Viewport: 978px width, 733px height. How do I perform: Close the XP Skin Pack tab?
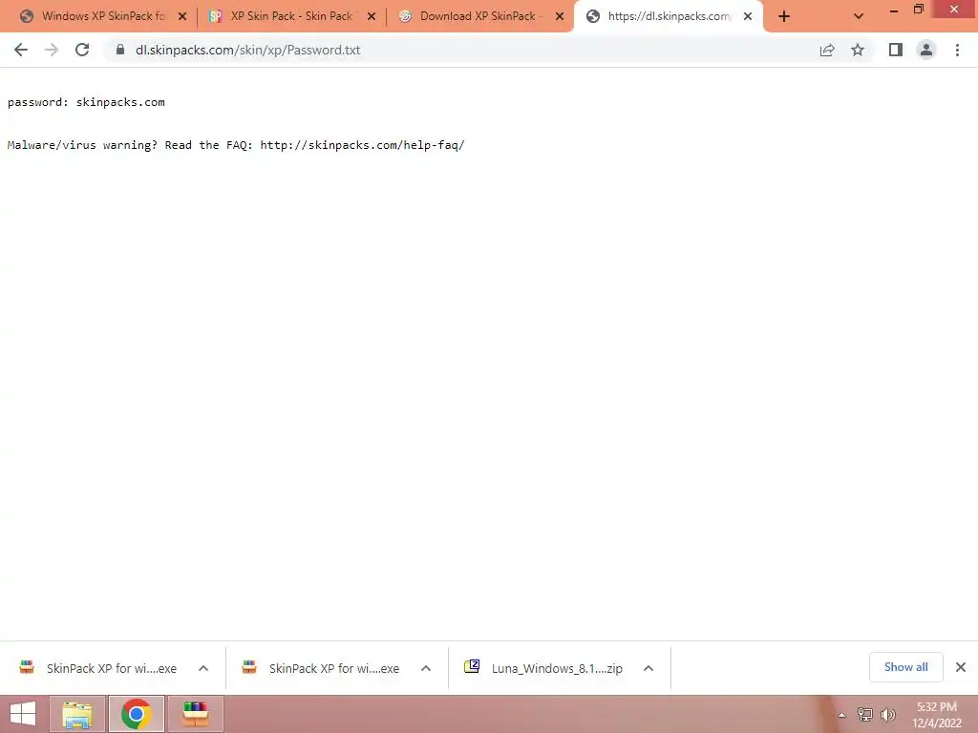pos(372,16)
